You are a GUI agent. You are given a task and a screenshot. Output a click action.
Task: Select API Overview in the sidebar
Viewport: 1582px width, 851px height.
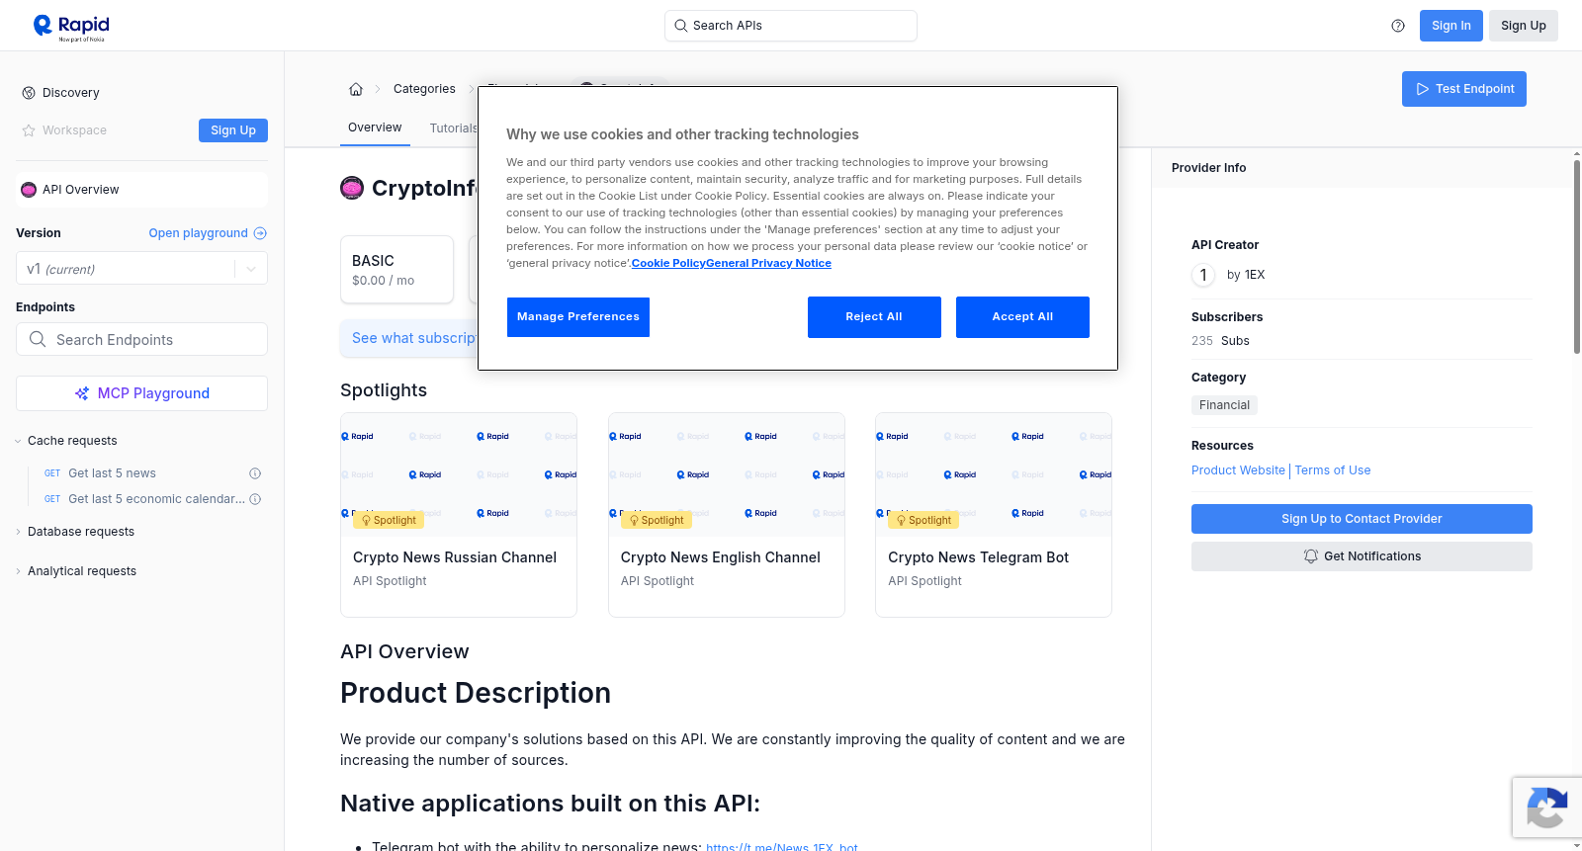pyautogui.click(x=141, y=190)
